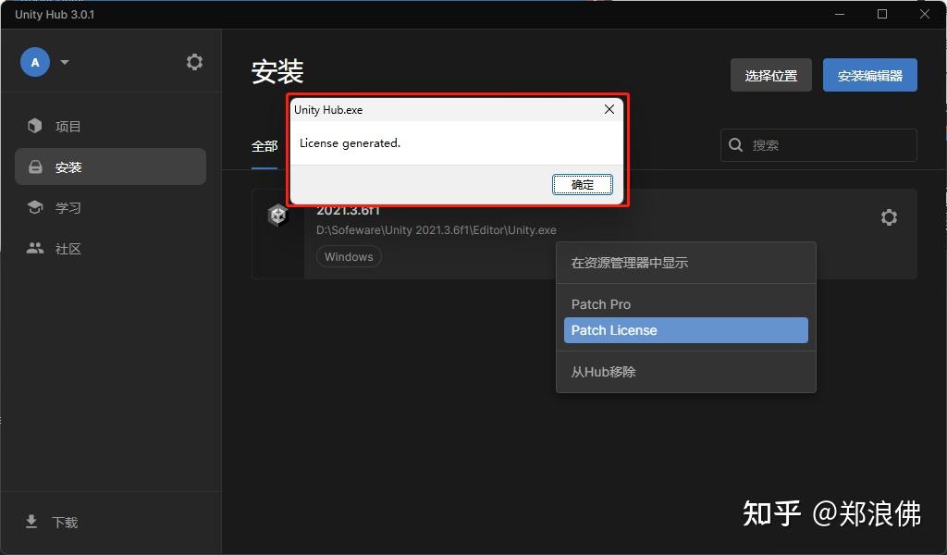Choose Patch Pro from the menu
This screenshot has height=555, width=947.
(601, 303)
